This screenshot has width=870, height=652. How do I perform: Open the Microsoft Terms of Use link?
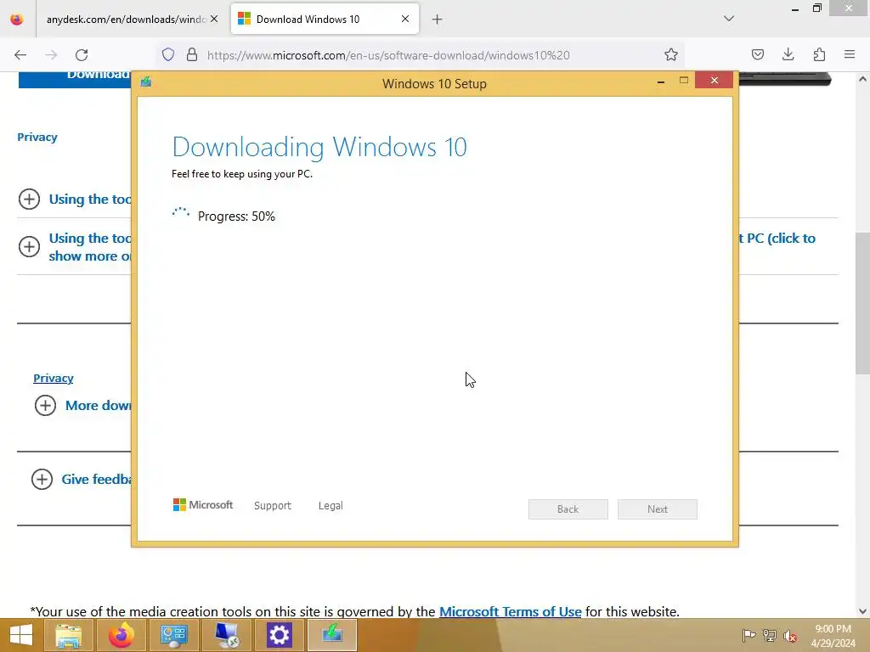[x=511, y=611]
